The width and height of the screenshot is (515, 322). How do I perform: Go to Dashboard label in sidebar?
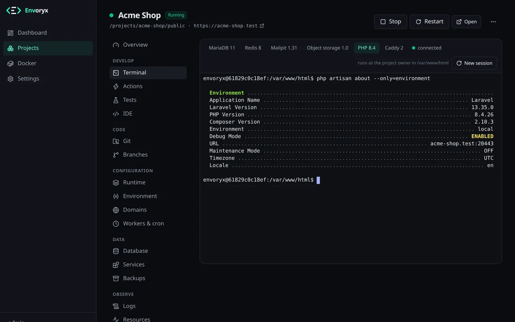tap(32, 33)
